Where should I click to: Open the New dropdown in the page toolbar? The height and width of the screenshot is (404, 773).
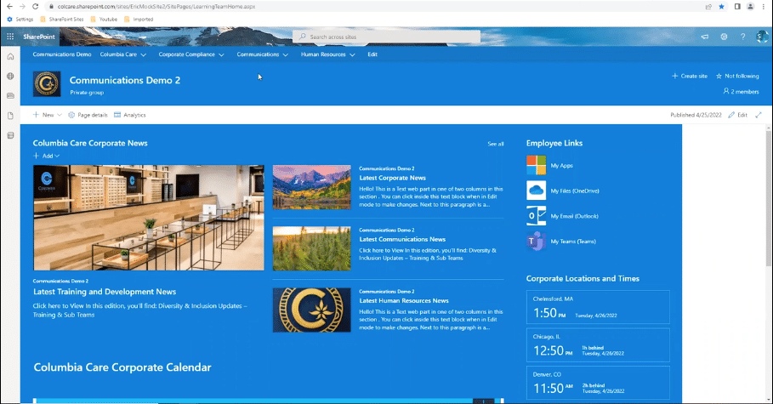click(48, 115)
